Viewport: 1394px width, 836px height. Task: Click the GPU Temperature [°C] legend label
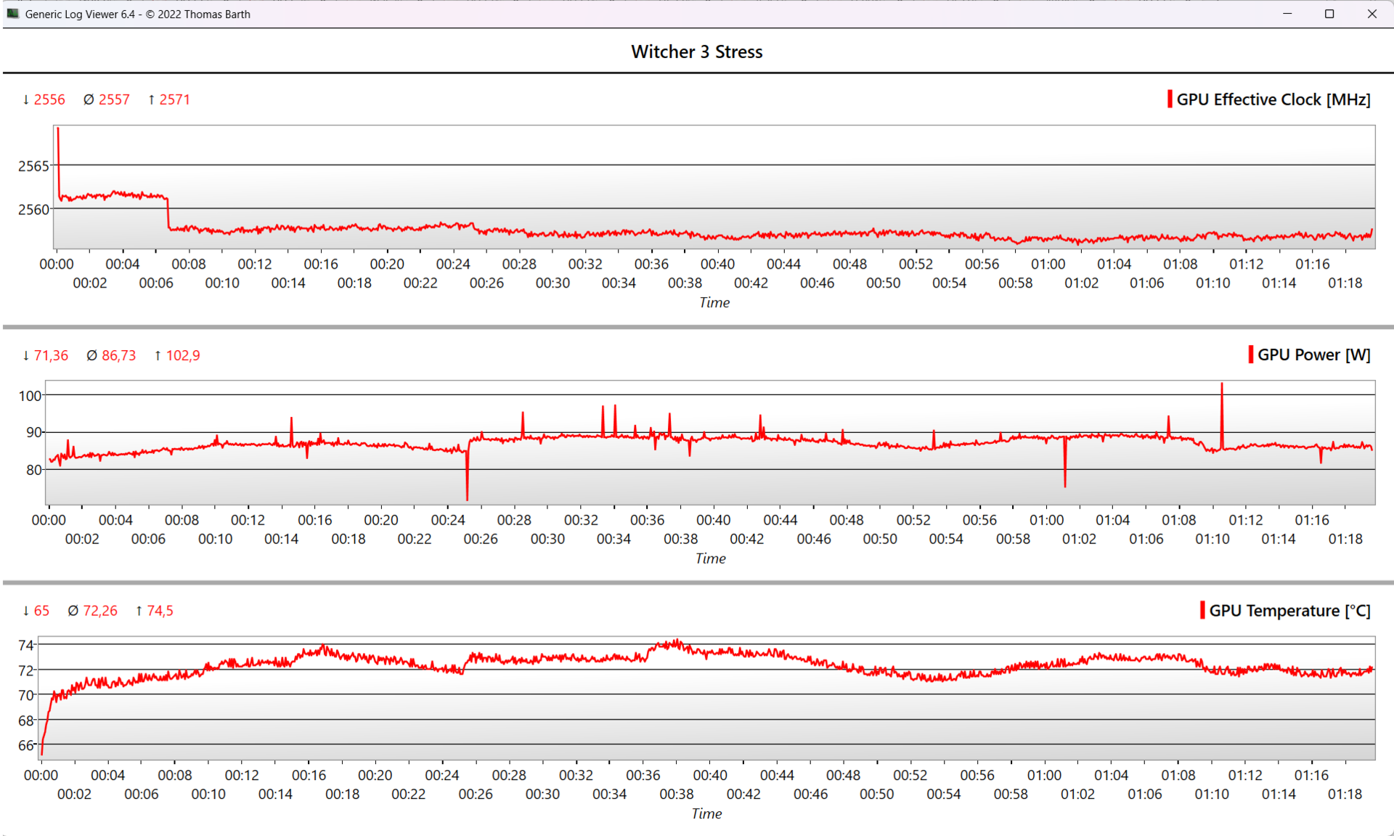tap(1289, 610)
